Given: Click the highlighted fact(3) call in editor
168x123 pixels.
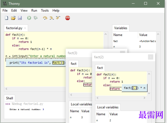Looking at the screenshot, I should tap(58, 63).
